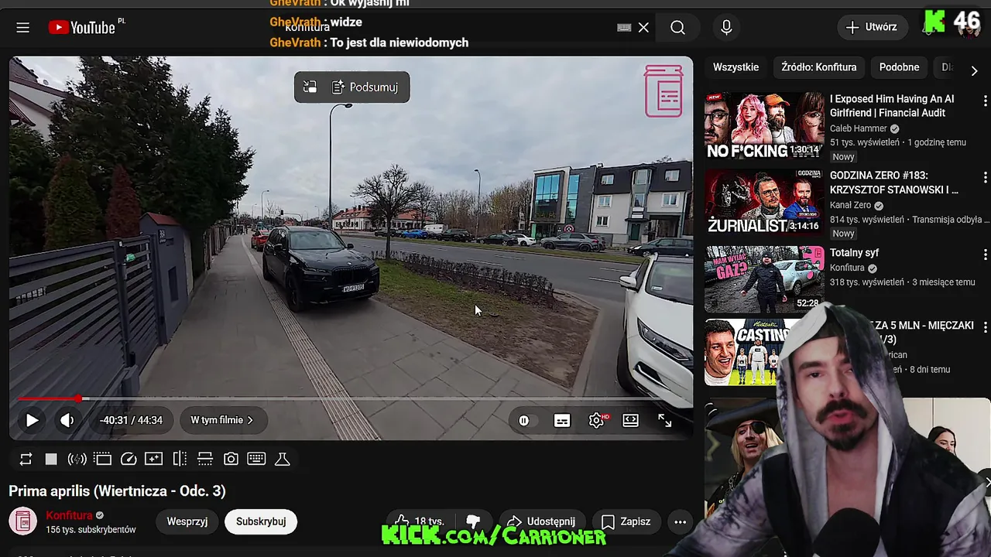Play the video
Screen dimensions: 991x557
point(32,420)
